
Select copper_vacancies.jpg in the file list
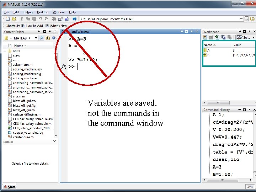tap(26, 133)
